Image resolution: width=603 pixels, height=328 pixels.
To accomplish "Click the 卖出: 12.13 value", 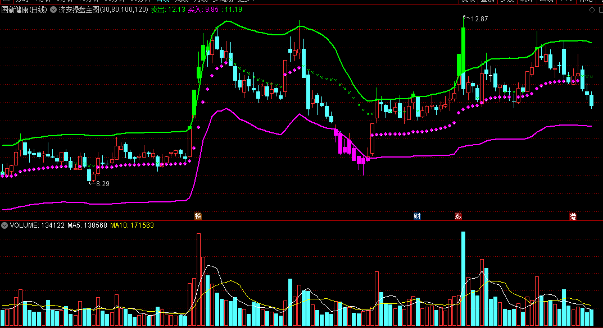I will point(168,10).
